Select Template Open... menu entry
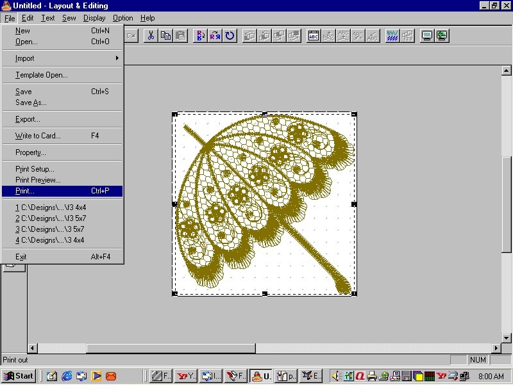The height and width of the screenshot is (392, 513). point(62,75)
